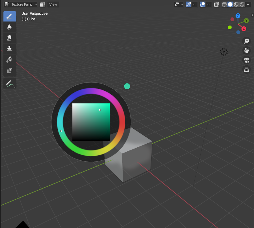Click the pan hand icon in the sidebar
254x228 pixels.
247,50
